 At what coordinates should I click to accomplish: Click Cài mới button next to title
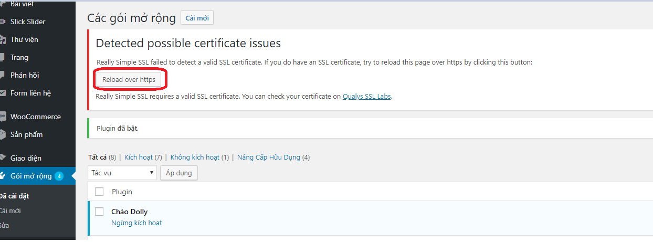click(197, 18)
